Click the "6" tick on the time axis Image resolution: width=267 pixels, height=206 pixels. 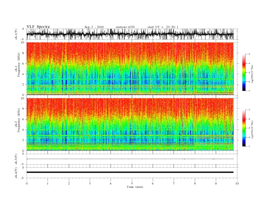(153, 183)
